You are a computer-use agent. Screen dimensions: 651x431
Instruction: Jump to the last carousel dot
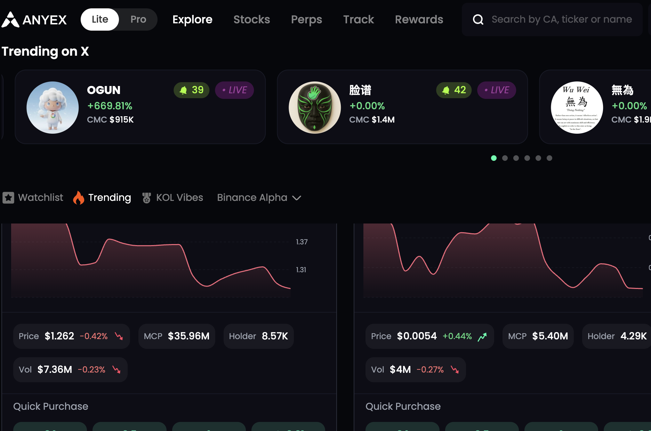point(549,158)
